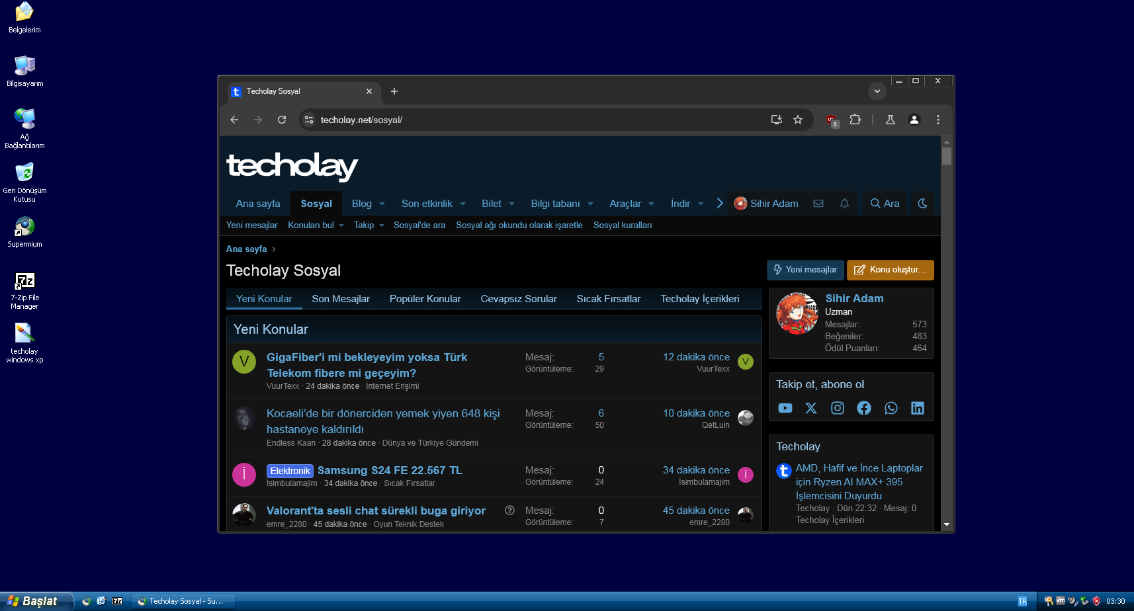
Task: Select the Sosyal nav item
Action: [316, 204]
